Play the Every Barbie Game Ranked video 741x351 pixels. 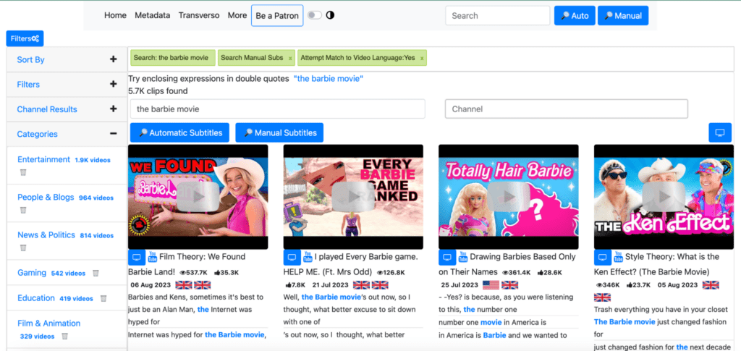coord(353,197)
